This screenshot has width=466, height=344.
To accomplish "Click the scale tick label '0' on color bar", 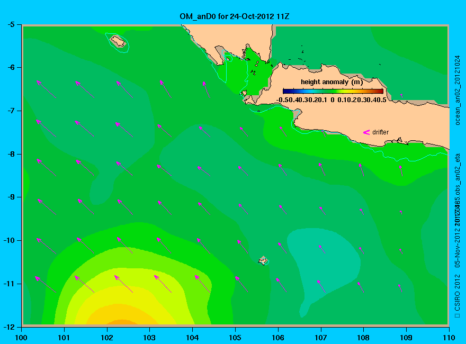I will [x=332, y=100].
